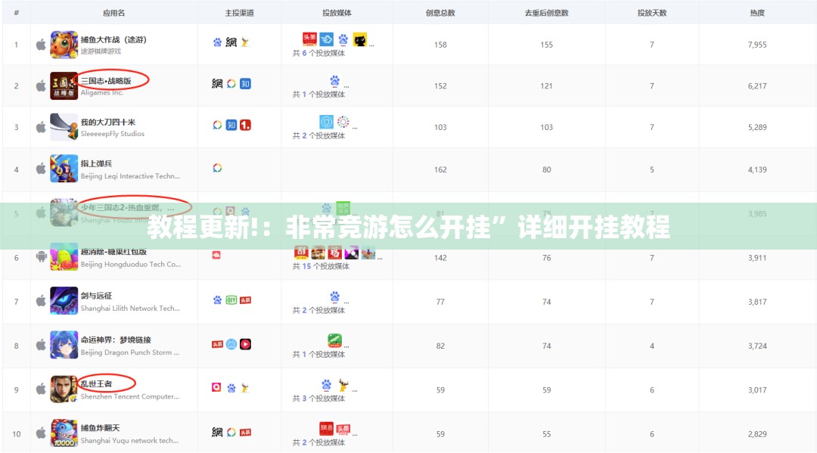The height and width of the screenshot is (453, 817).
Task: Click the Apple platform icon for 三国志·战略版
Action: click(41, 86)
